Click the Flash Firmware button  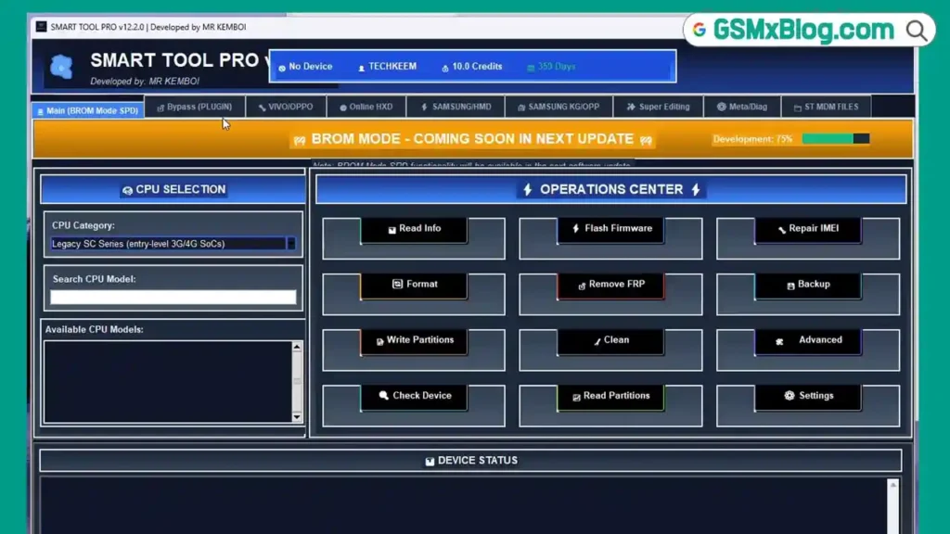[x=610, y=230]
